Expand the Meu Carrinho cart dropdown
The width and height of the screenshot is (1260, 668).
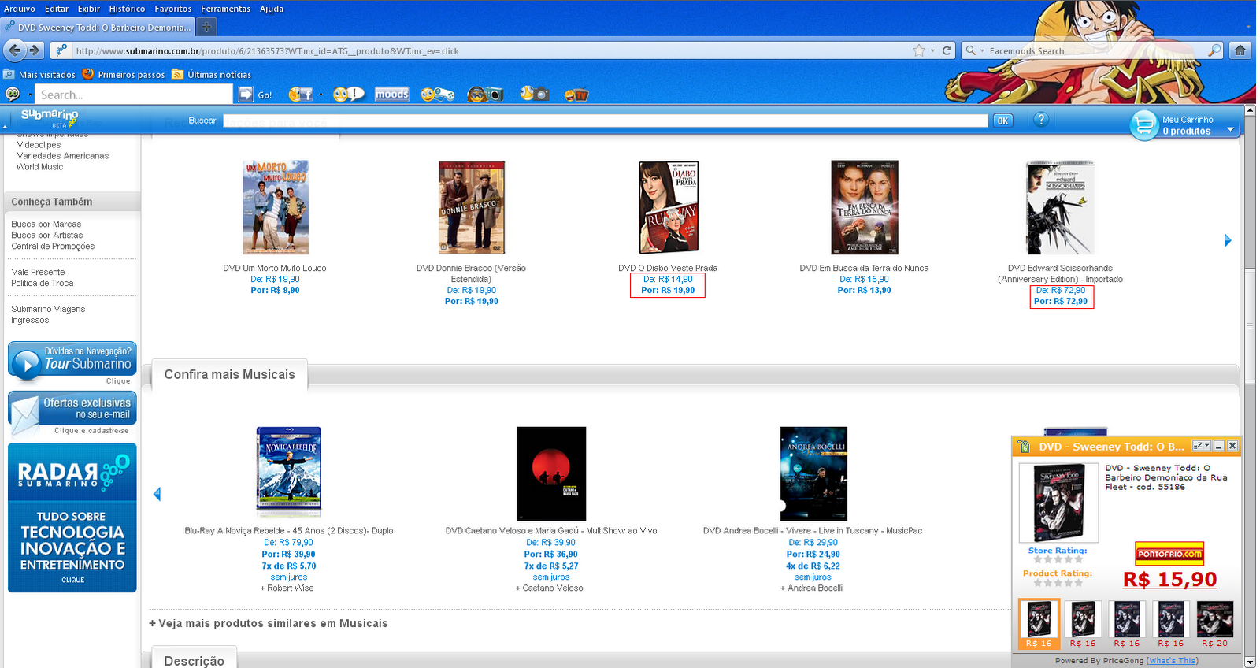pyautogui.click(x=1231, y=130)
